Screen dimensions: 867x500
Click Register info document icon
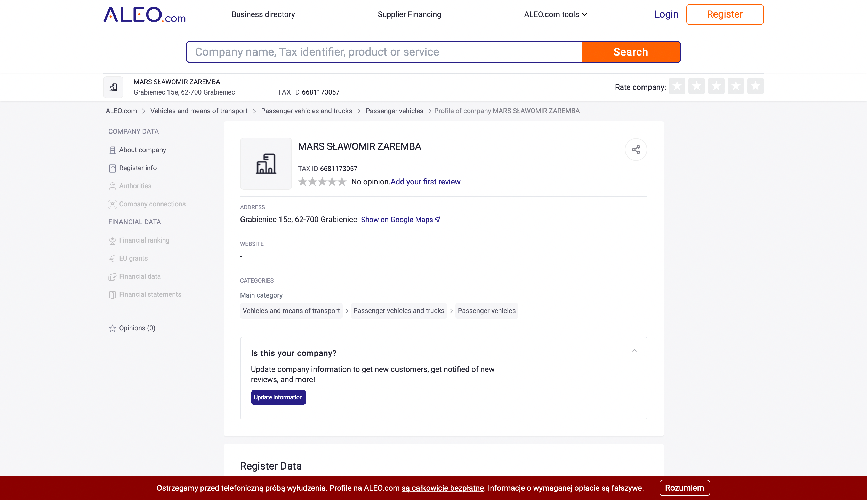[x=112, y=168]
